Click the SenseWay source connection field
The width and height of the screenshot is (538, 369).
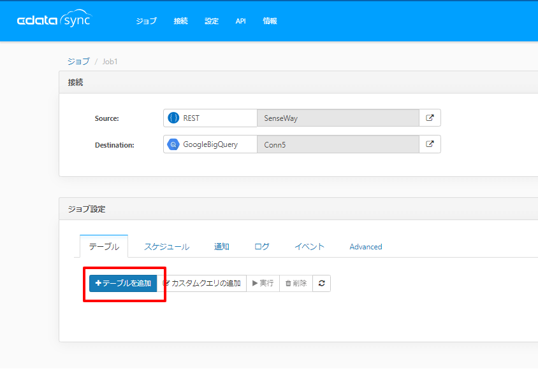click(x=337, y=118)
